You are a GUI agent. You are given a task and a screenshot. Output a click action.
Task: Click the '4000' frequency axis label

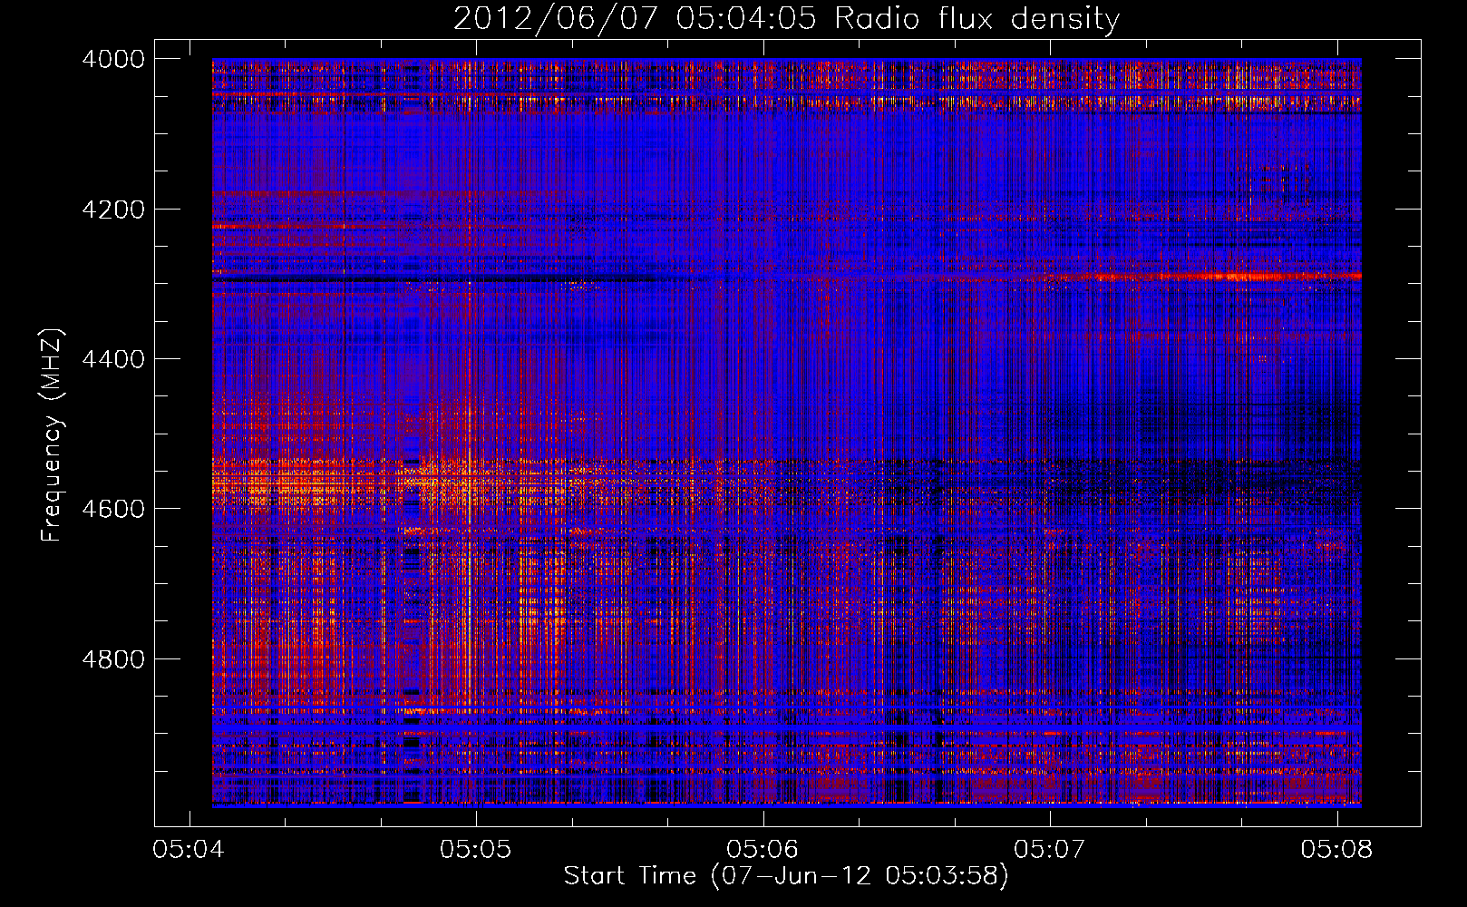(x=113, y=59)
